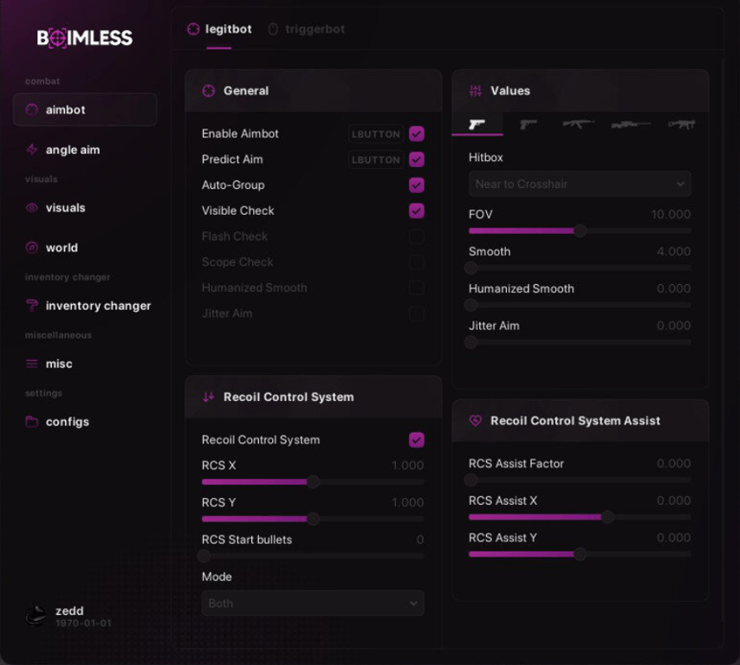
Task: Click the Recoil Control System arrows icon
Action: pyautogui.click(x=208, y=397)
